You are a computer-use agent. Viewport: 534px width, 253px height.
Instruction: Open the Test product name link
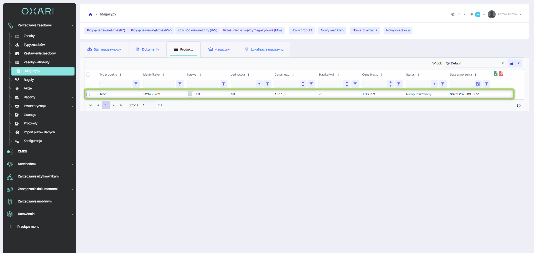coord(197,94)
